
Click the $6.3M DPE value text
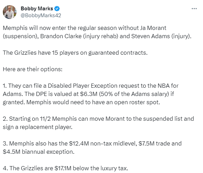tap(89, 94)
